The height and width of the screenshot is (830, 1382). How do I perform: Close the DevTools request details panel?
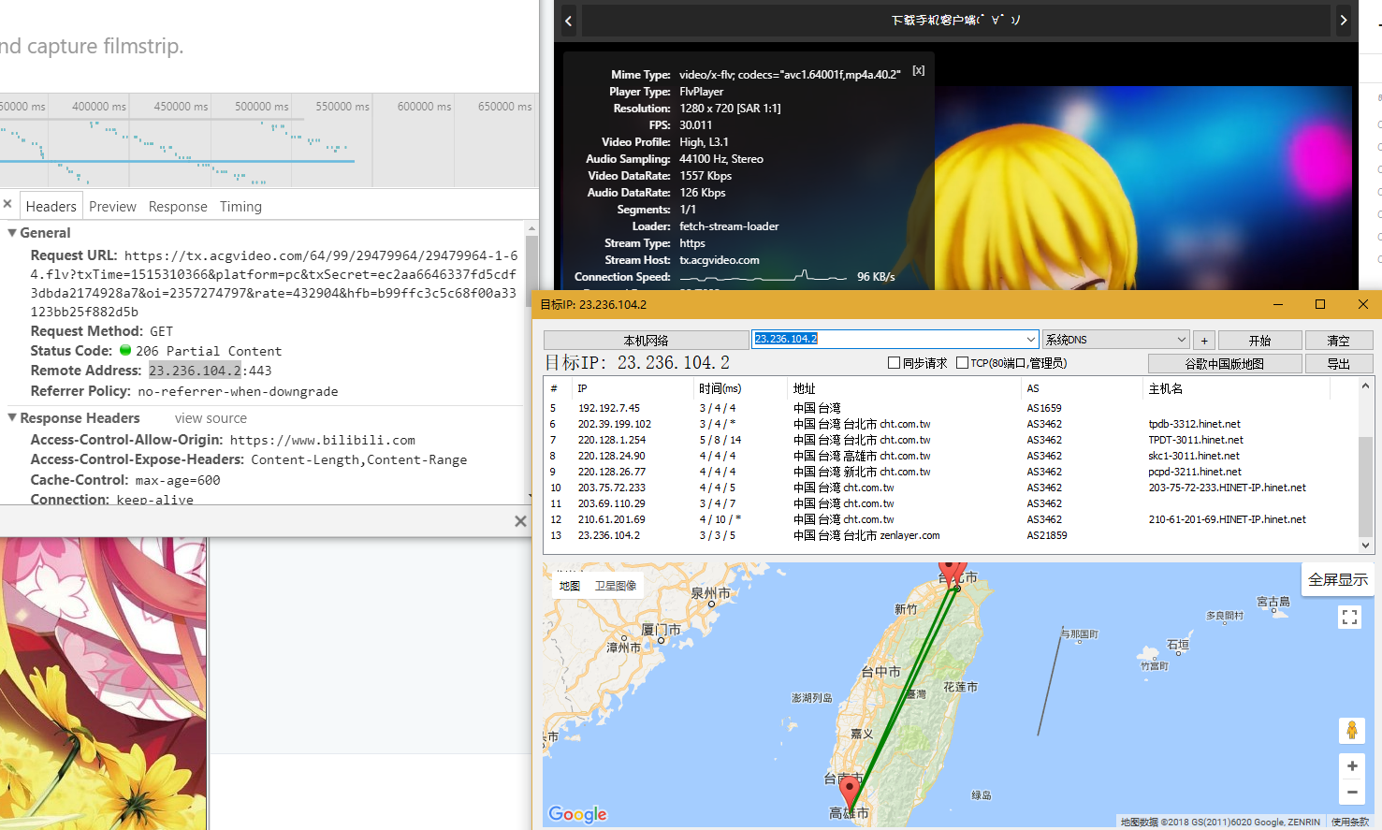tap(7, 204)
